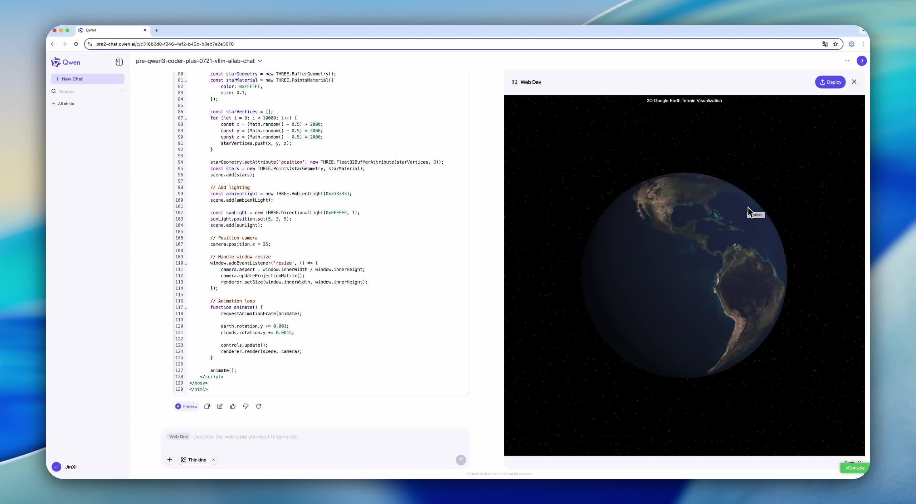Click the translate page icon
Viewport: 916px width, 504px height.
[825, 44]
